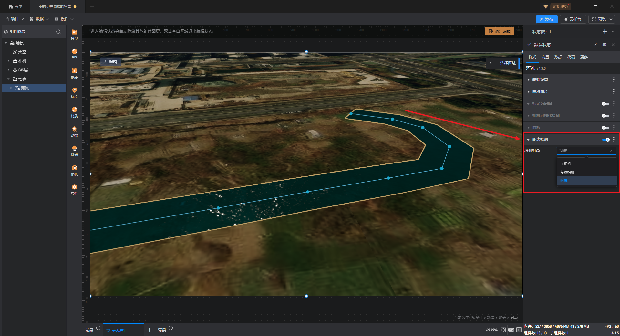Select the 天空 layer in tree

pyautogui.click(x=22, y=52)
